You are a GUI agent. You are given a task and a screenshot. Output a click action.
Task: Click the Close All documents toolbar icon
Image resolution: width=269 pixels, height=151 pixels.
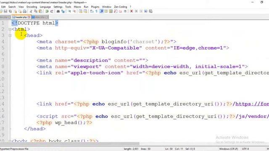[x=20, y=11]
